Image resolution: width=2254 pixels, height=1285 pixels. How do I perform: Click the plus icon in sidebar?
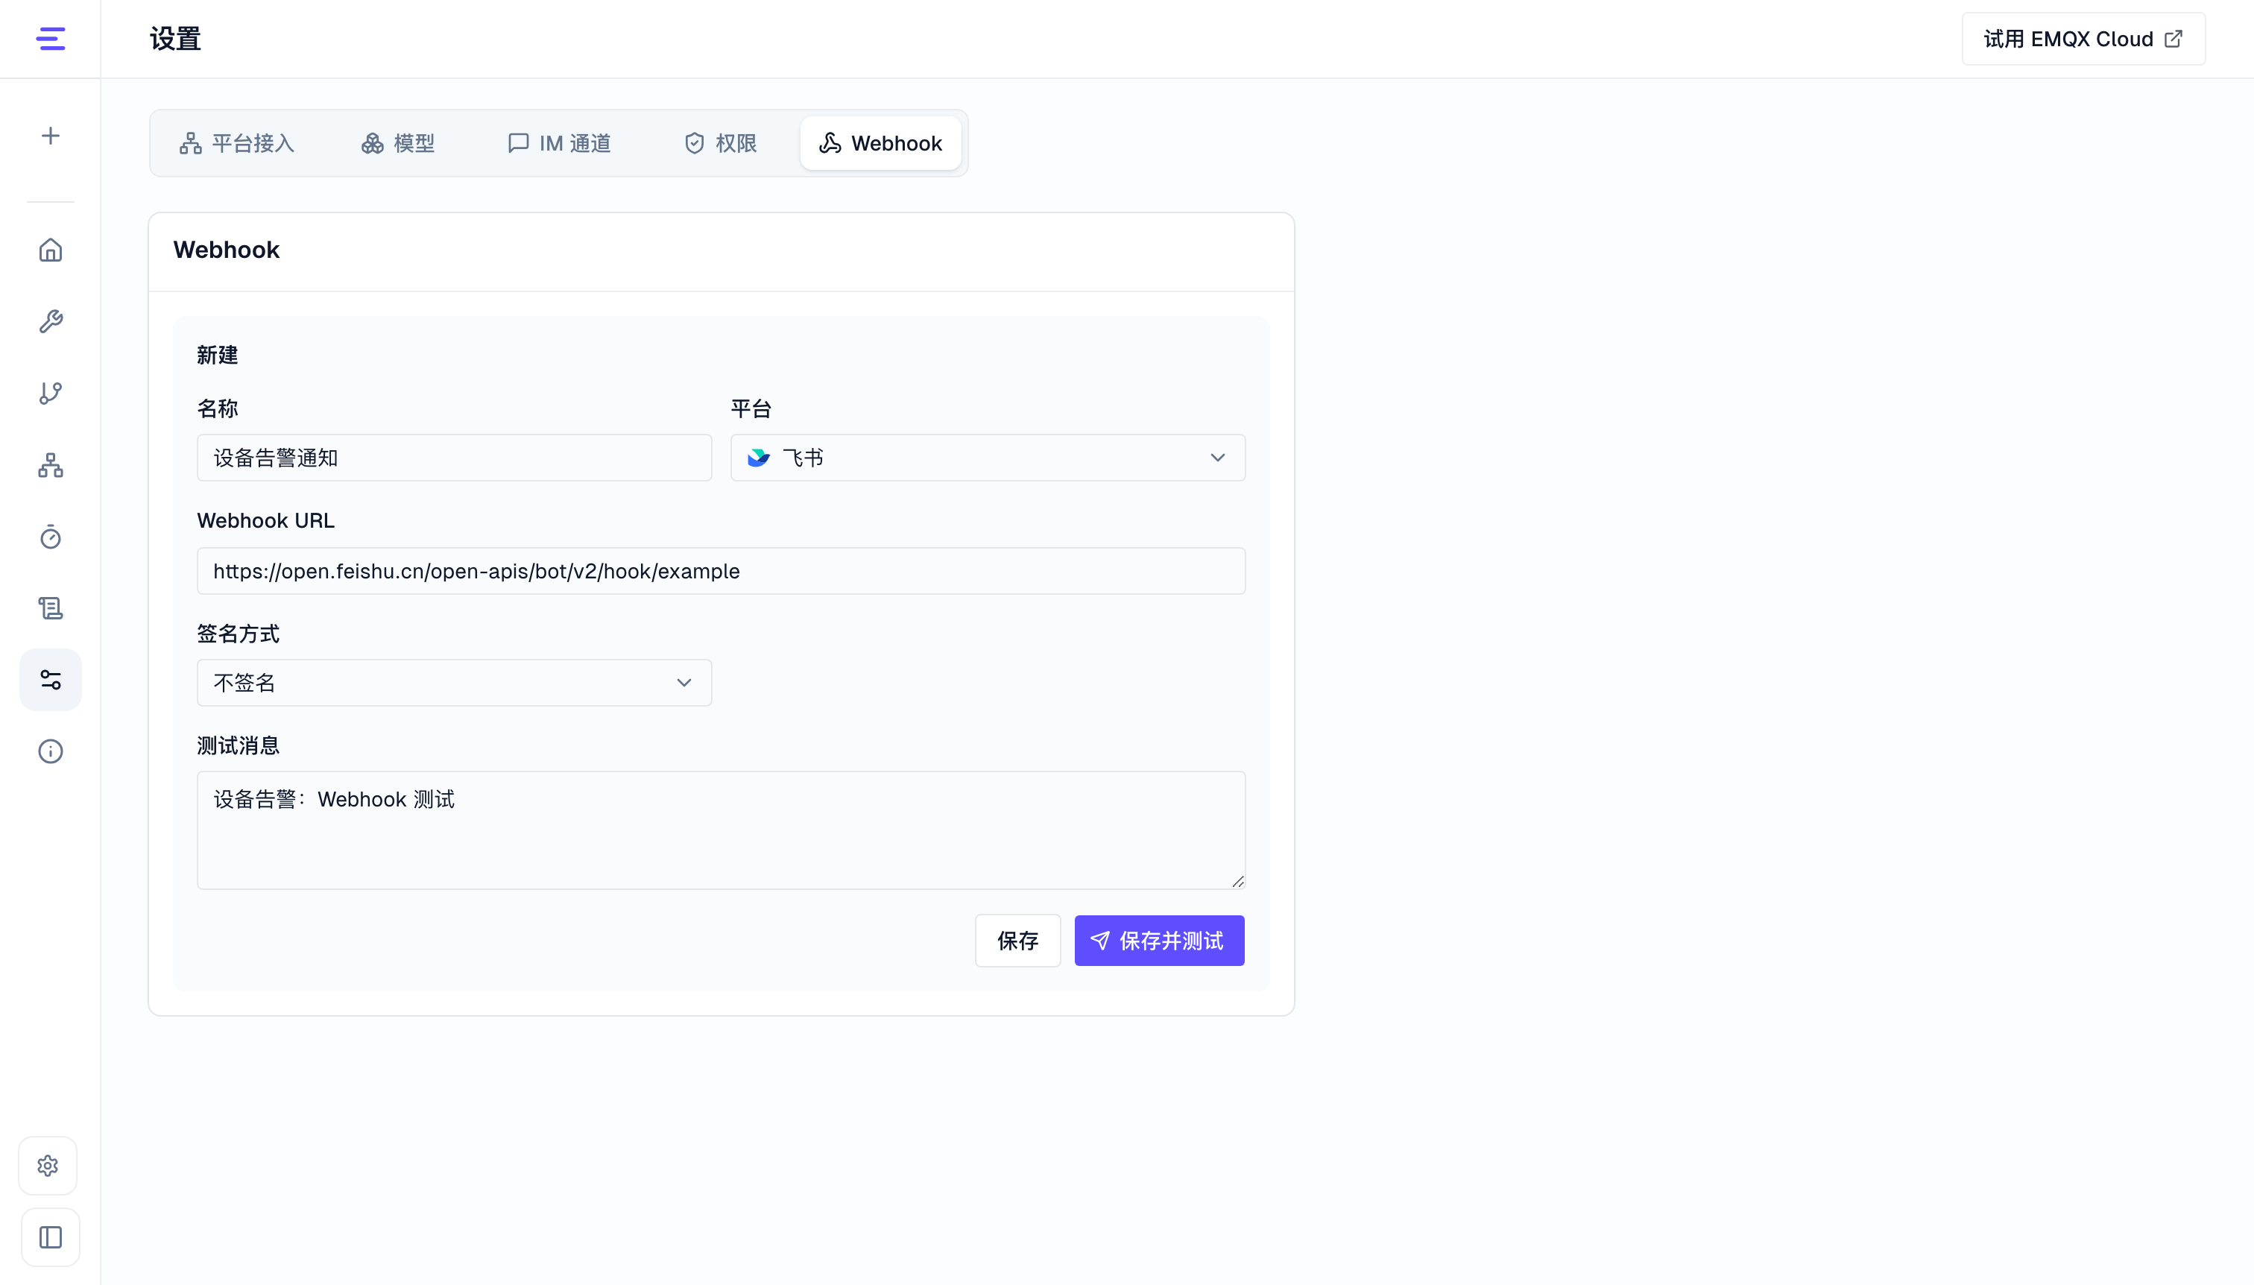[50, 136]
